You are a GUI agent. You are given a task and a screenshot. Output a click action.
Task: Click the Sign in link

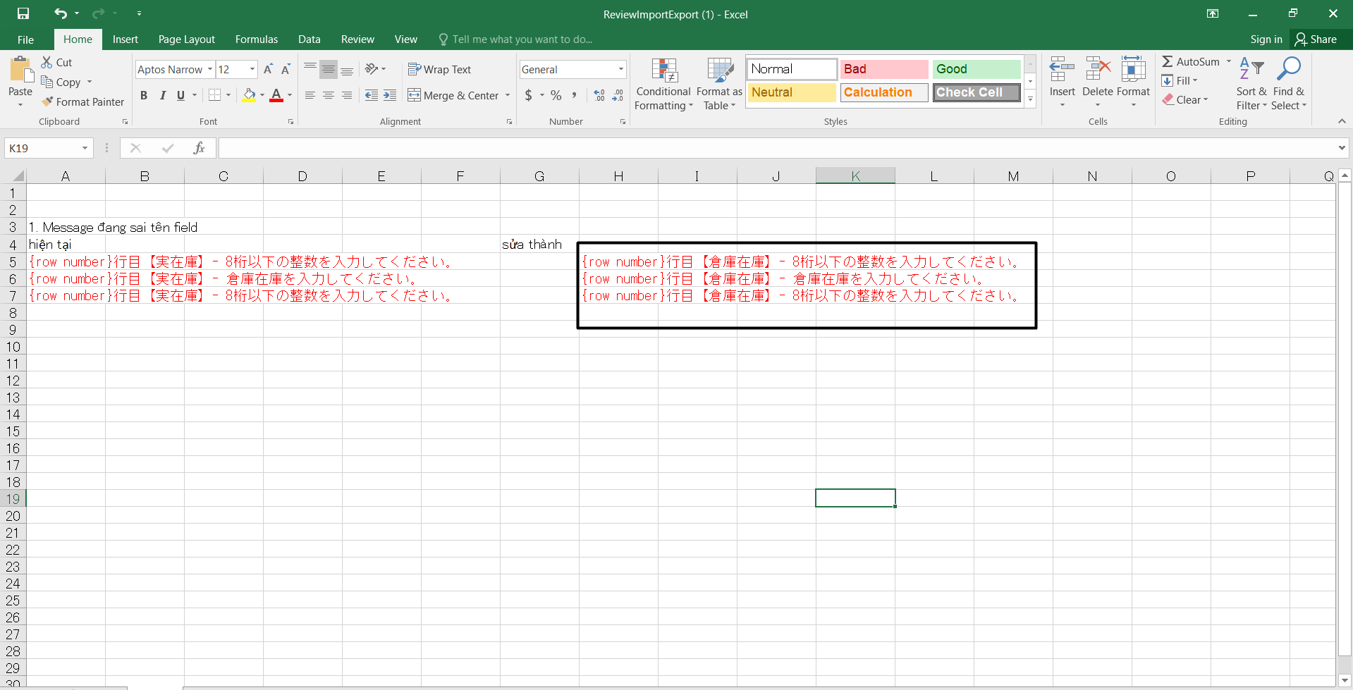(1266, 39)
